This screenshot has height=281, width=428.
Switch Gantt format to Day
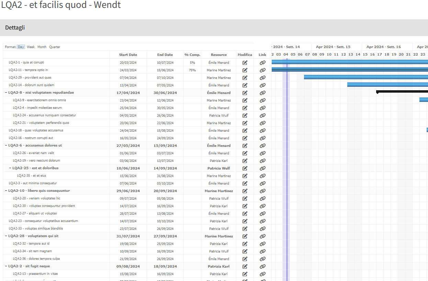(21, 47)
